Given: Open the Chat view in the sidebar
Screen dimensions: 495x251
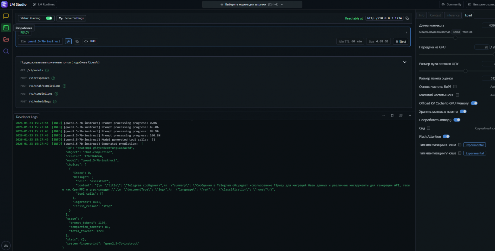Looking at the screenshot, I should pyautogui.click(x=6, y=16).
